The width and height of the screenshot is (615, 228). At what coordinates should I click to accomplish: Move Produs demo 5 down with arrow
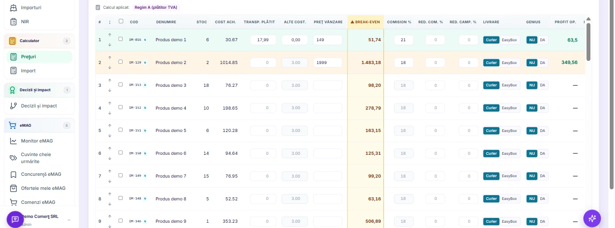click(x=110, y=136)
